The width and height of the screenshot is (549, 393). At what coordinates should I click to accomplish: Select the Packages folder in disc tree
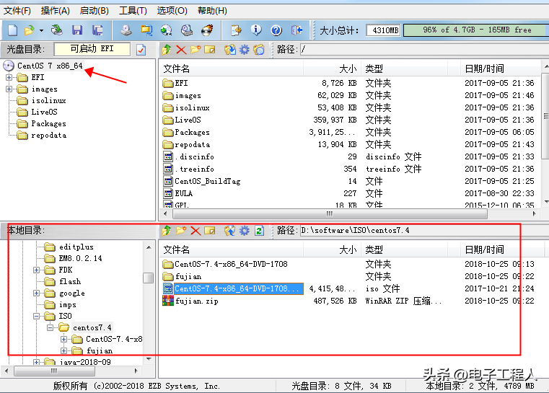pyautogui.click(x=48, y=123)
